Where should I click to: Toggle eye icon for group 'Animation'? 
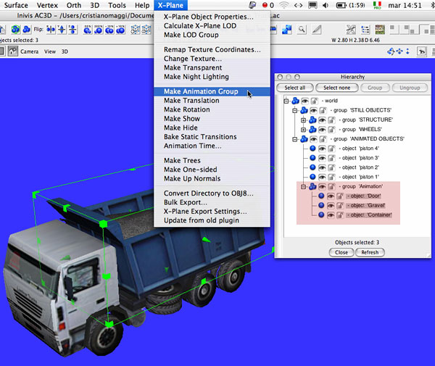pyautogui.click(x=322, y=186)
